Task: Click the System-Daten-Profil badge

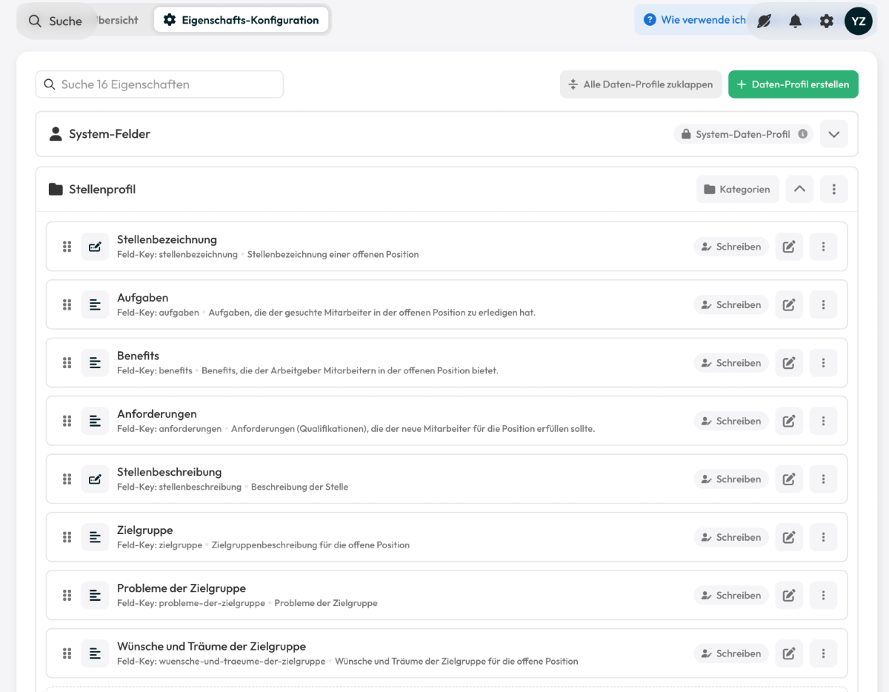Action: [743, 134]
